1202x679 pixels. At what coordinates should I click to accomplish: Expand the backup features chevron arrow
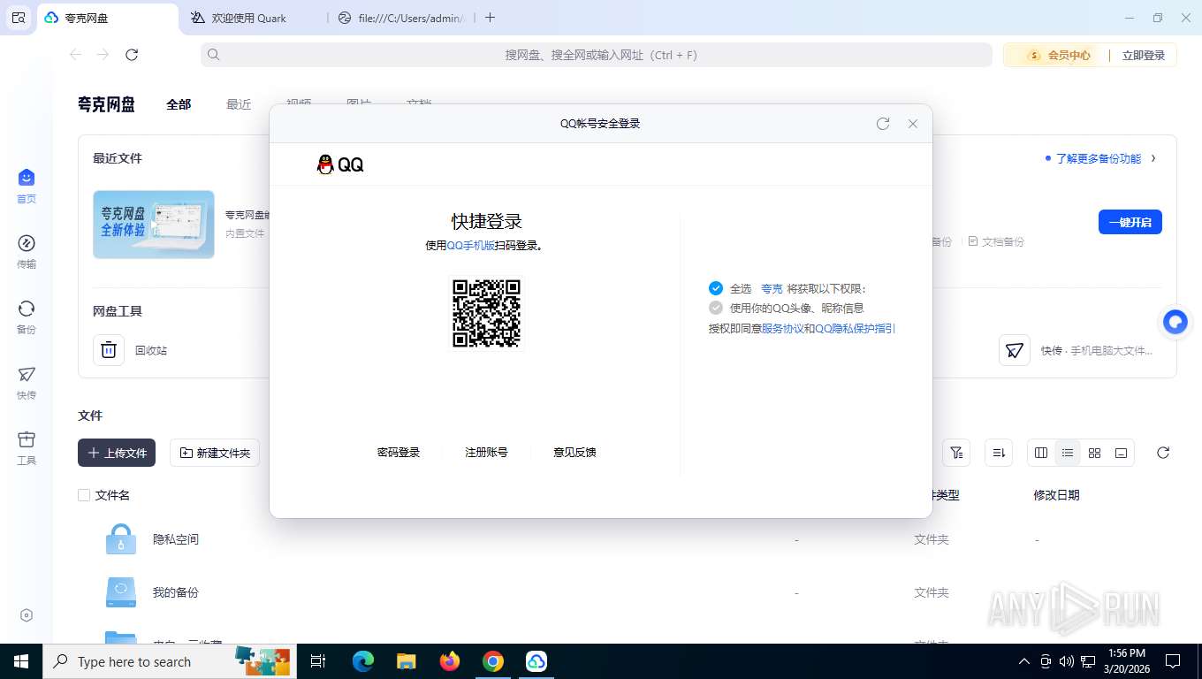pyautogui.click(x=1153, y=158)
